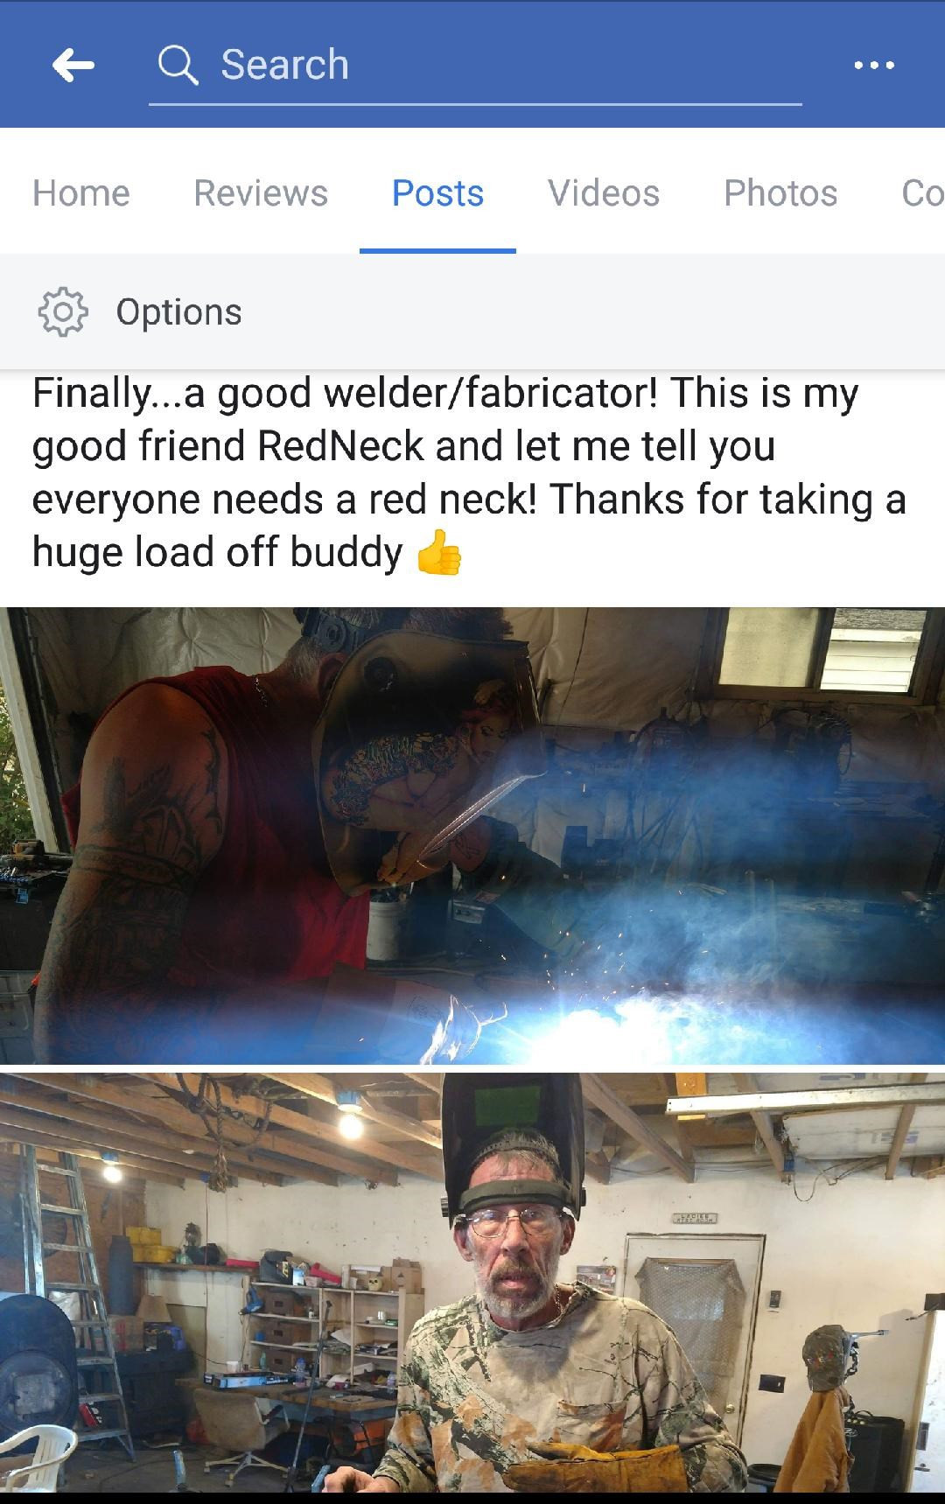
Task: Select the Posts tab
Action: (437, 192)
